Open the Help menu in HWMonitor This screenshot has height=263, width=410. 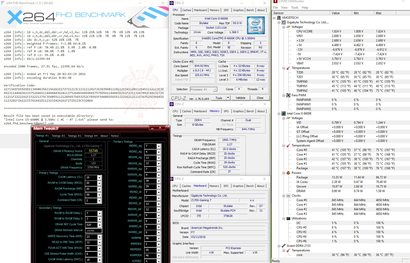coord(305,8)
